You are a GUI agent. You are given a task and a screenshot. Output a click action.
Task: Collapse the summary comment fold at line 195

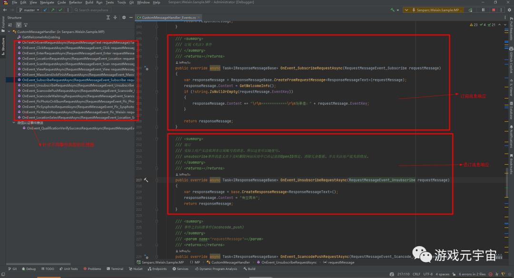pyautogui.click(x=157, y=39)
